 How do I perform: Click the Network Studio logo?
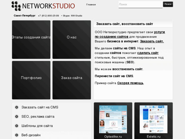tap(43, 6)
